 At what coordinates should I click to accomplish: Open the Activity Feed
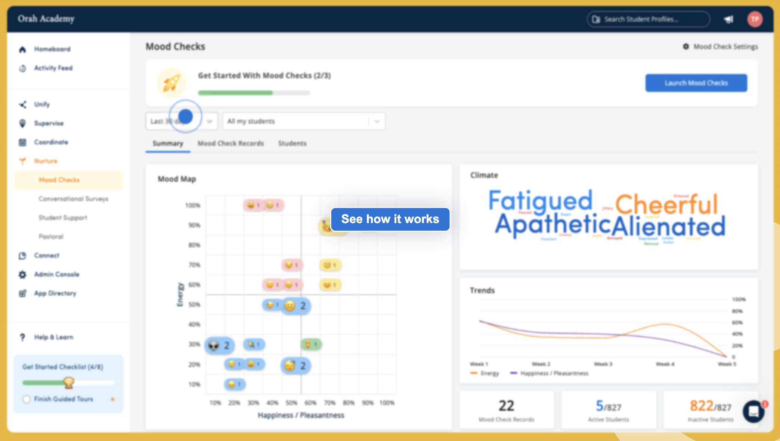53,68
